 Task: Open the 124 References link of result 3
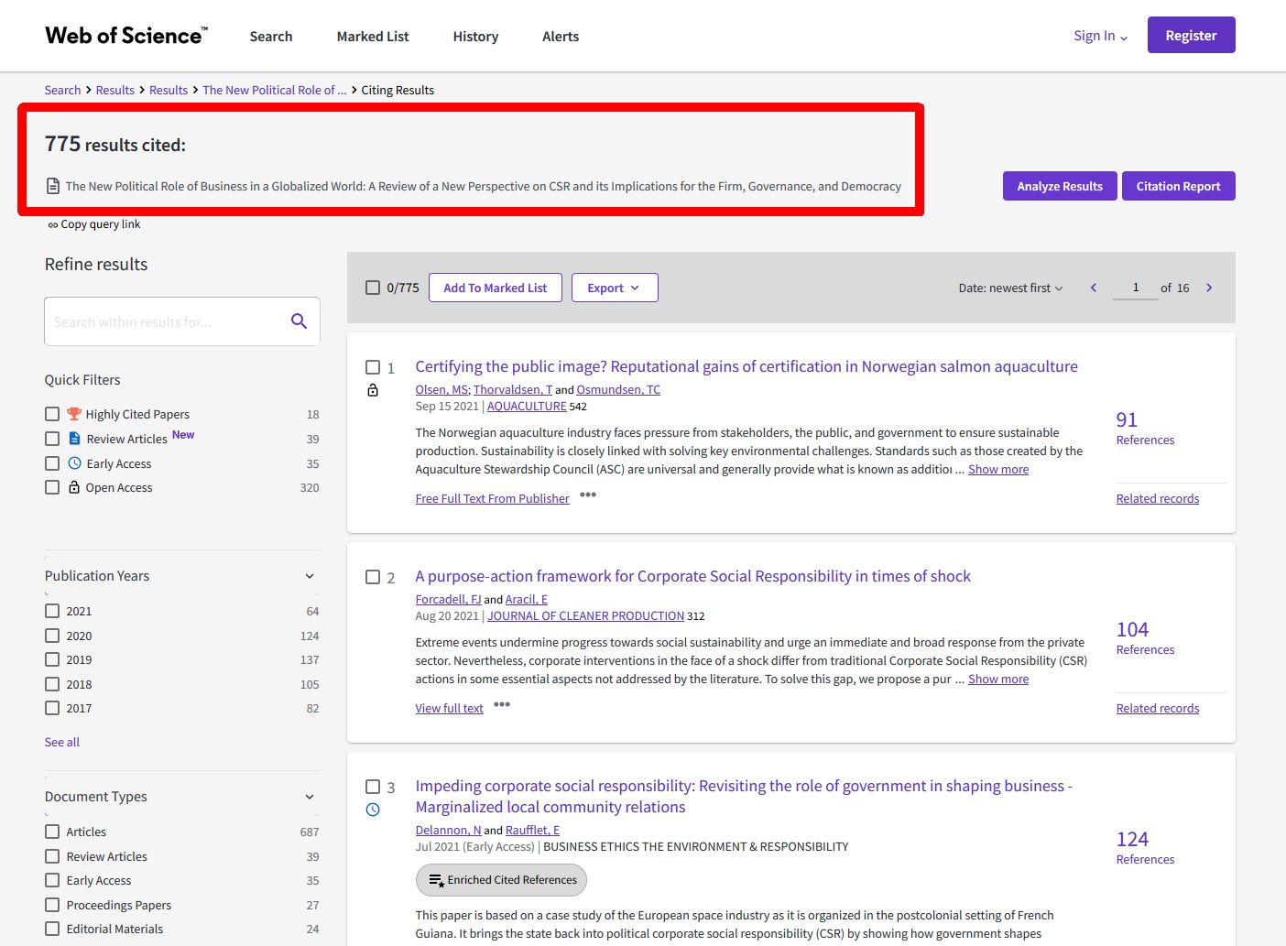(1145, 847)
